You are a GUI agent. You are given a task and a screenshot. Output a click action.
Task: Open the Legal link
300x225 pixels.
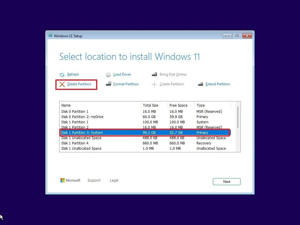click(114, 180)
